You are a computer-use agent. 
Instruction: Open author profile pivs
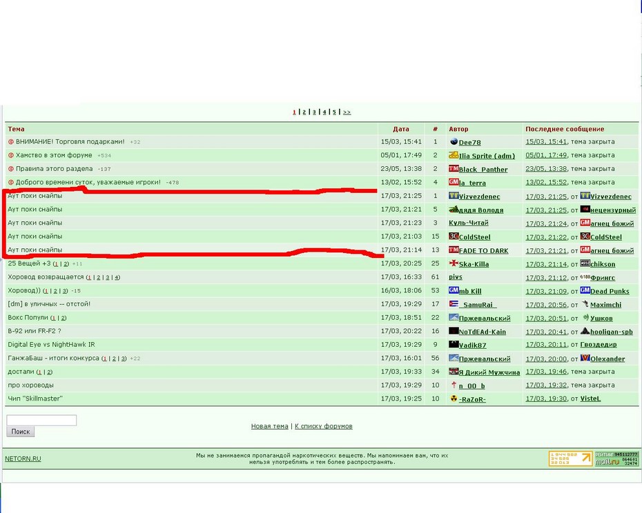pyautogui.click(x=456, y=277)
